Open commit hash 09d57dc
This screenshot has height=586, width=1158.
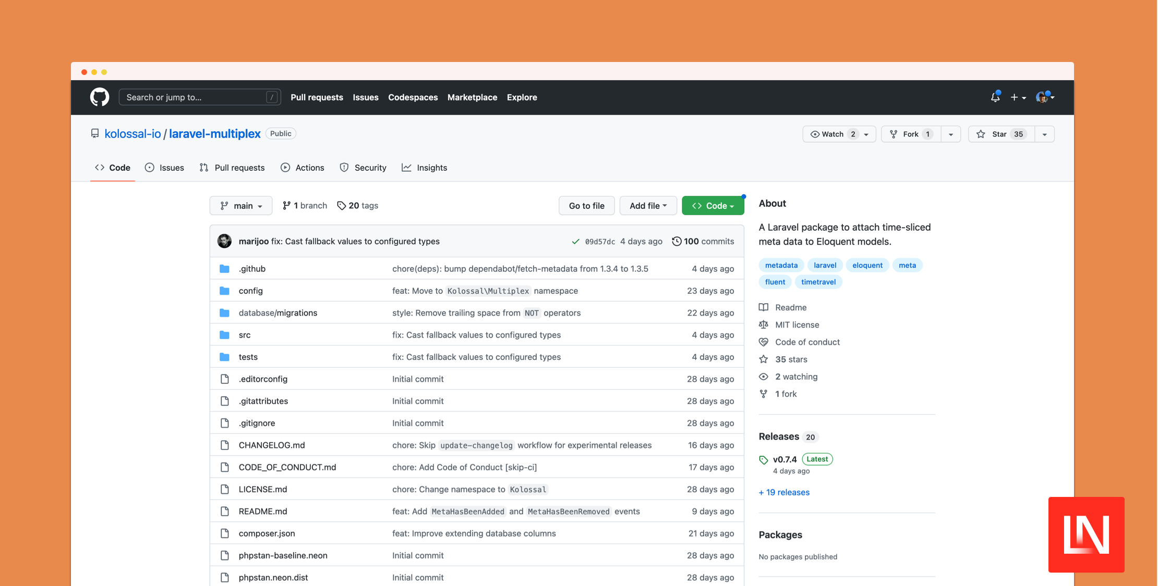coord(600,242)
